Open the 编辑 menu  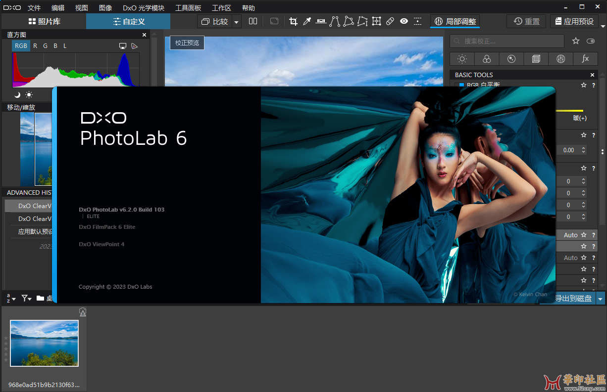tap(58, 8)
